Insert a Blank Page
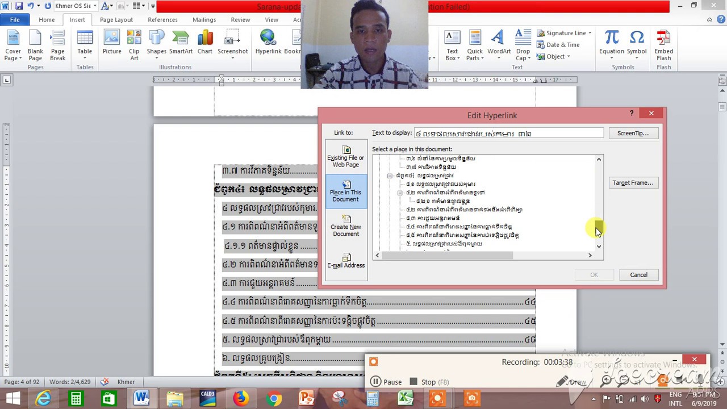This screenshot has height=409, width=727. tap(35, 46)
